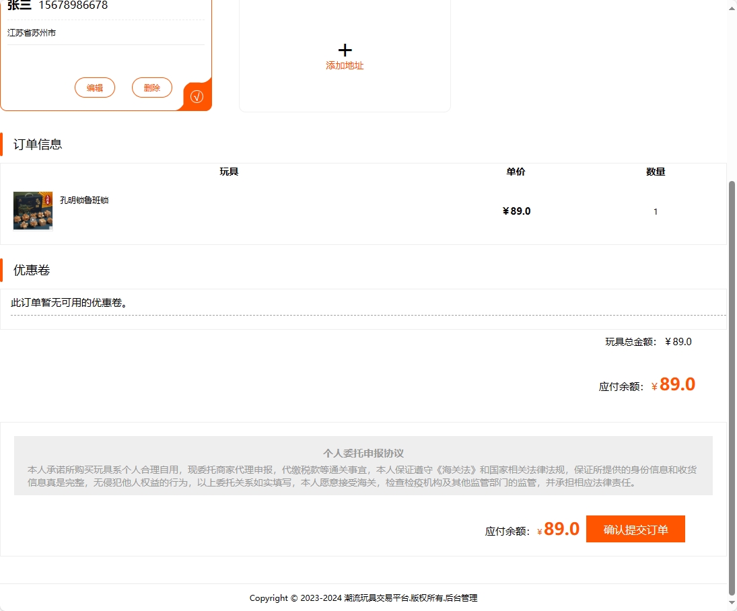
Task: Open the 后台管理 admin link
Action: (x=464, y=598)
